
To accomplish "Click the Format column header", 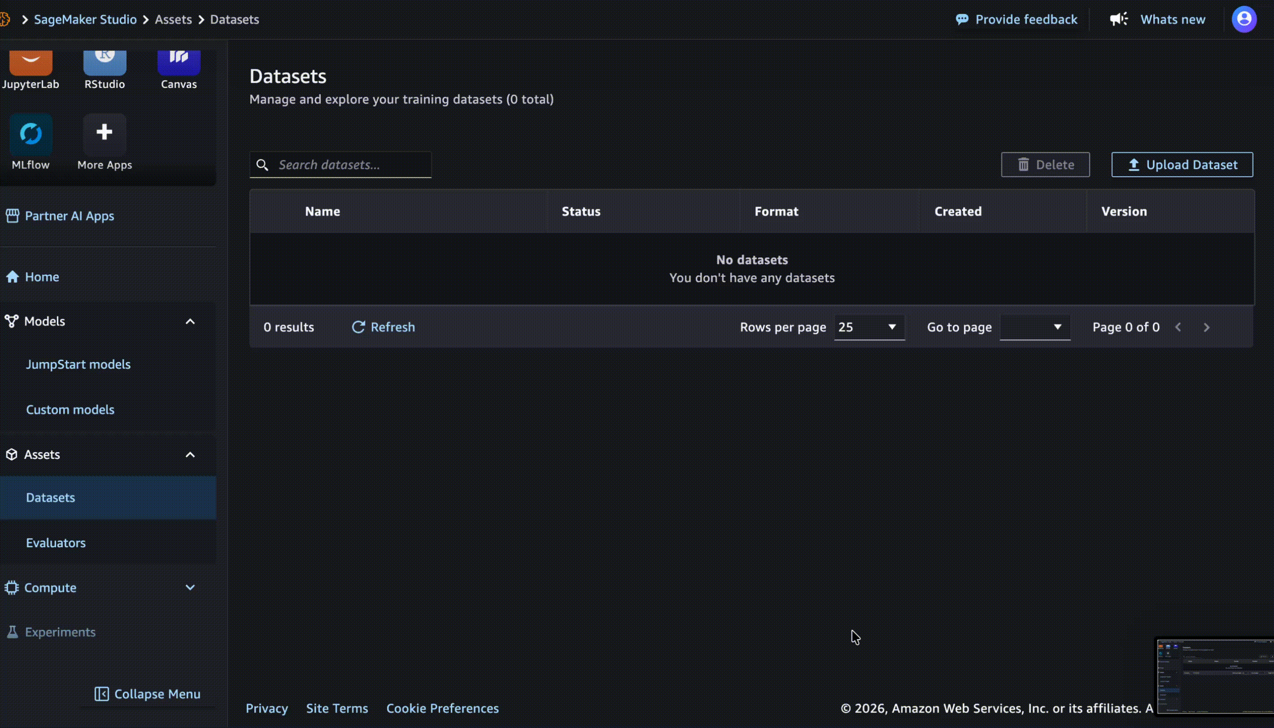I will pos(777,211).
